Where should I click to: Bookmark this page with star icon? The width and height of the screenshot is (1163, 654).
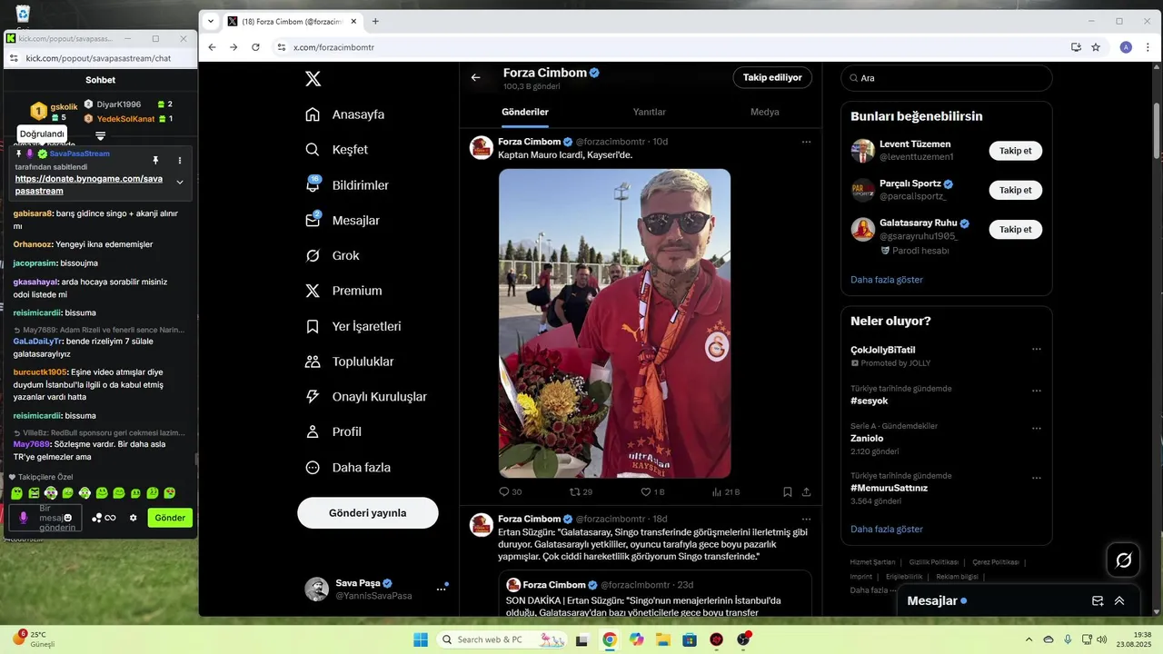[x=1096, y=47]
